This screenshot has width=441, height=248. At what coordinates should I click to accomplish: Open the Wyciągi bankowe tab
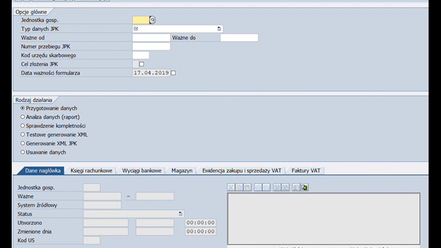pyautogui.click(x=142, y=171)
